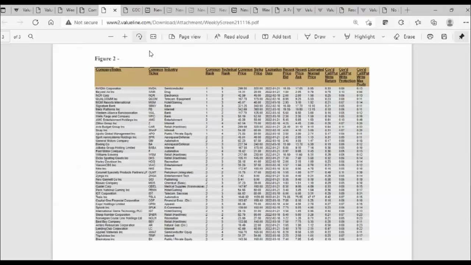Reload the page with the refresh icon
The image size is (471, 265).
click(35, 22)
